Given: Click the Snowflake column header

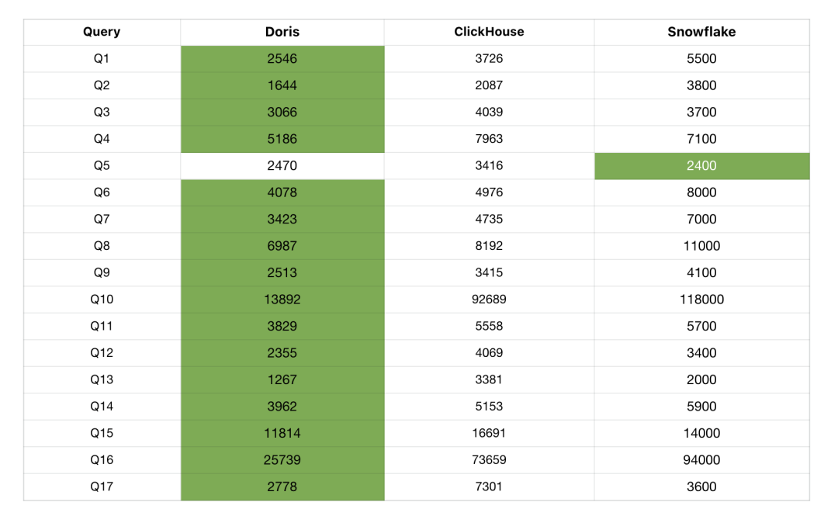Looking at the screenshot, I should (x=701, y=32).
